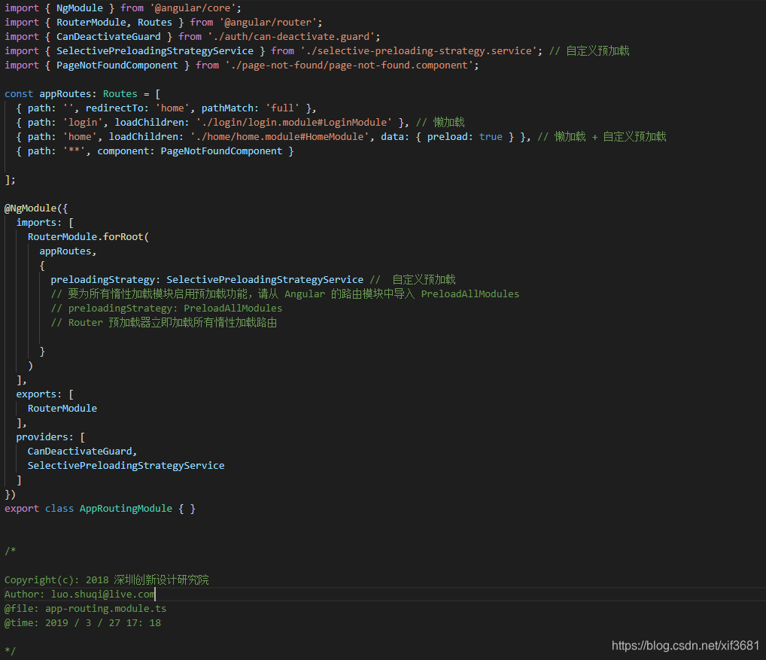Click the 'data:' key in home route
Image resolution: width=766 pixels, height=660 pixels.
(x=395, y=137)
